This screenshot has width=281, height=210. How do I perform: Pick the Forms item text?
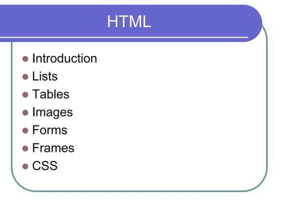(x=50, y=130)
